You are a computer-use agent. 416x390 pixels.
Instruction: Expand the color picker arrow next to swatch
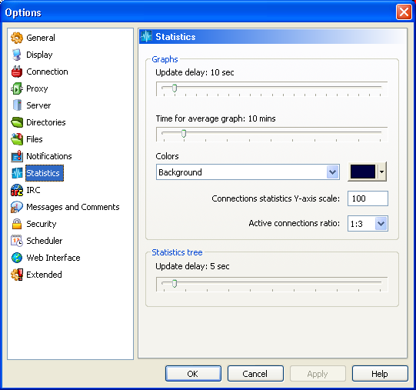coord(381,172)
